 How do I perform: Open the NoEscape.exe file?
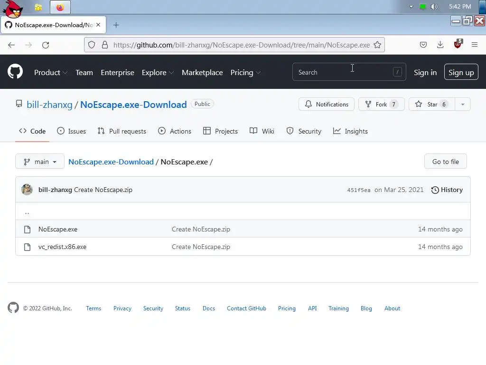click(58, 230)
